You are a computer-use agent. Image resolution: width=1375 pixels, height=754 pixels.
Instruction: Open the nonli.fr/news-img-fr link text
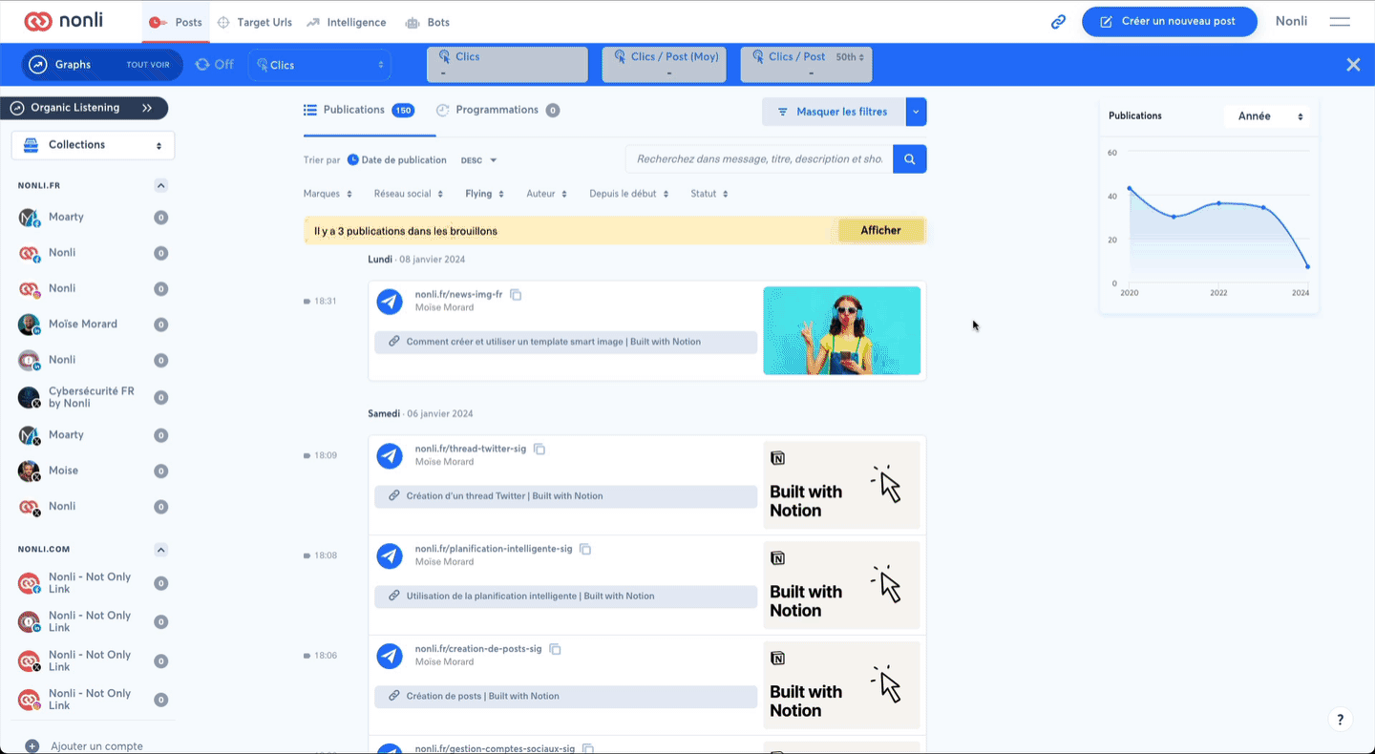(x=458, y=295)
